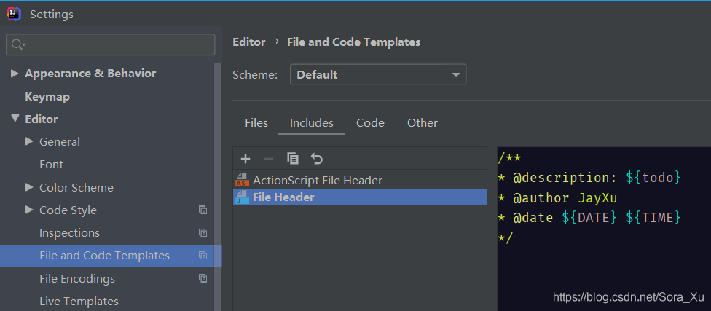Click the ActionScript File Header file icon
This screenshot has width=711, height=311.
click(x=242, y=180)
